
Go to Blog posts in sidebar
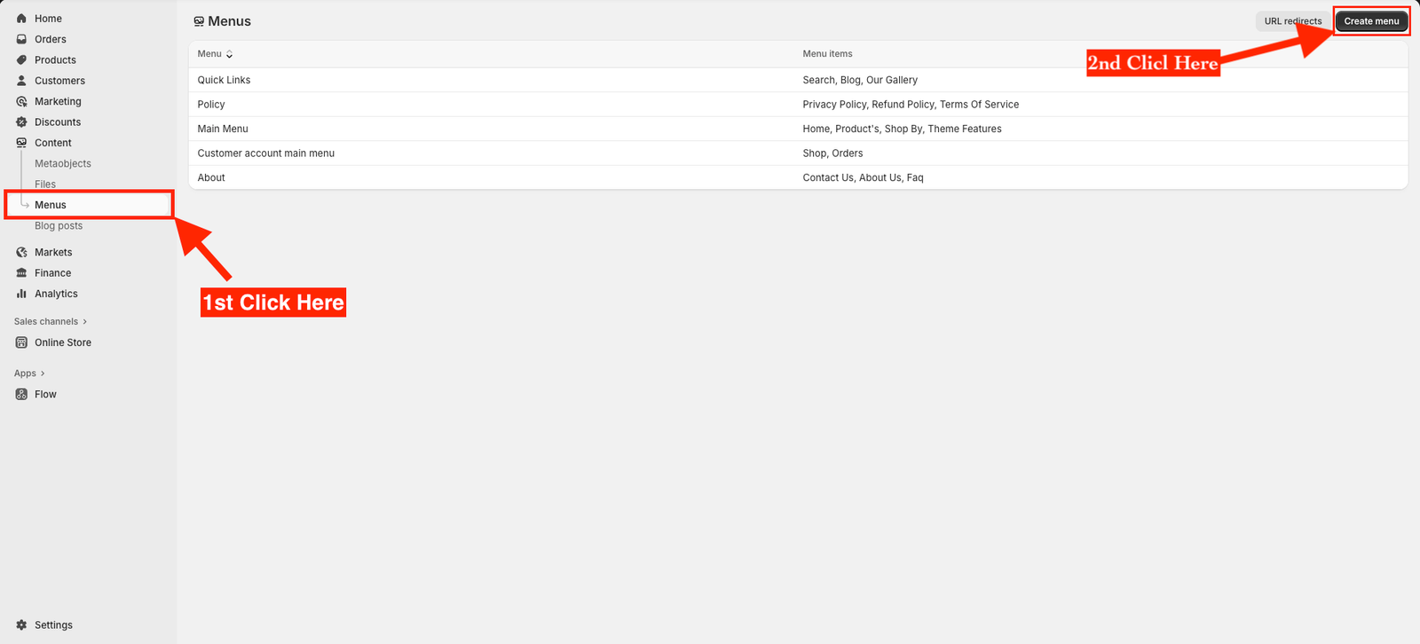[x=59, y=226]
